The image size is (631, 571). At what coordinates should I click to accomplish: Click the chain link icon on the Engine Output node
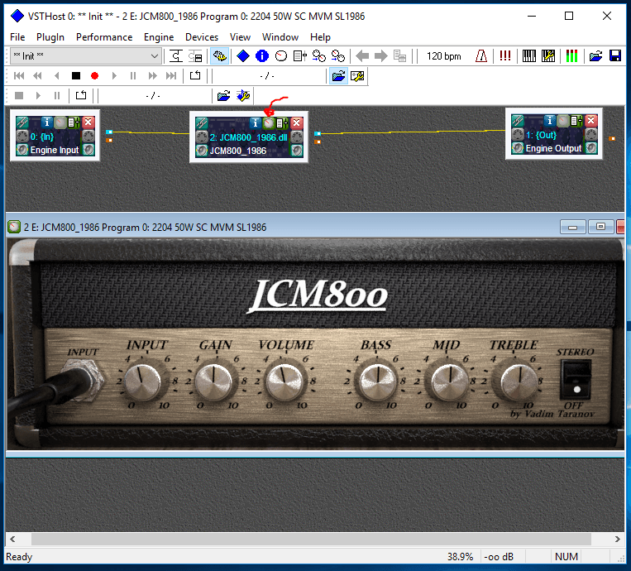[518, 120]
